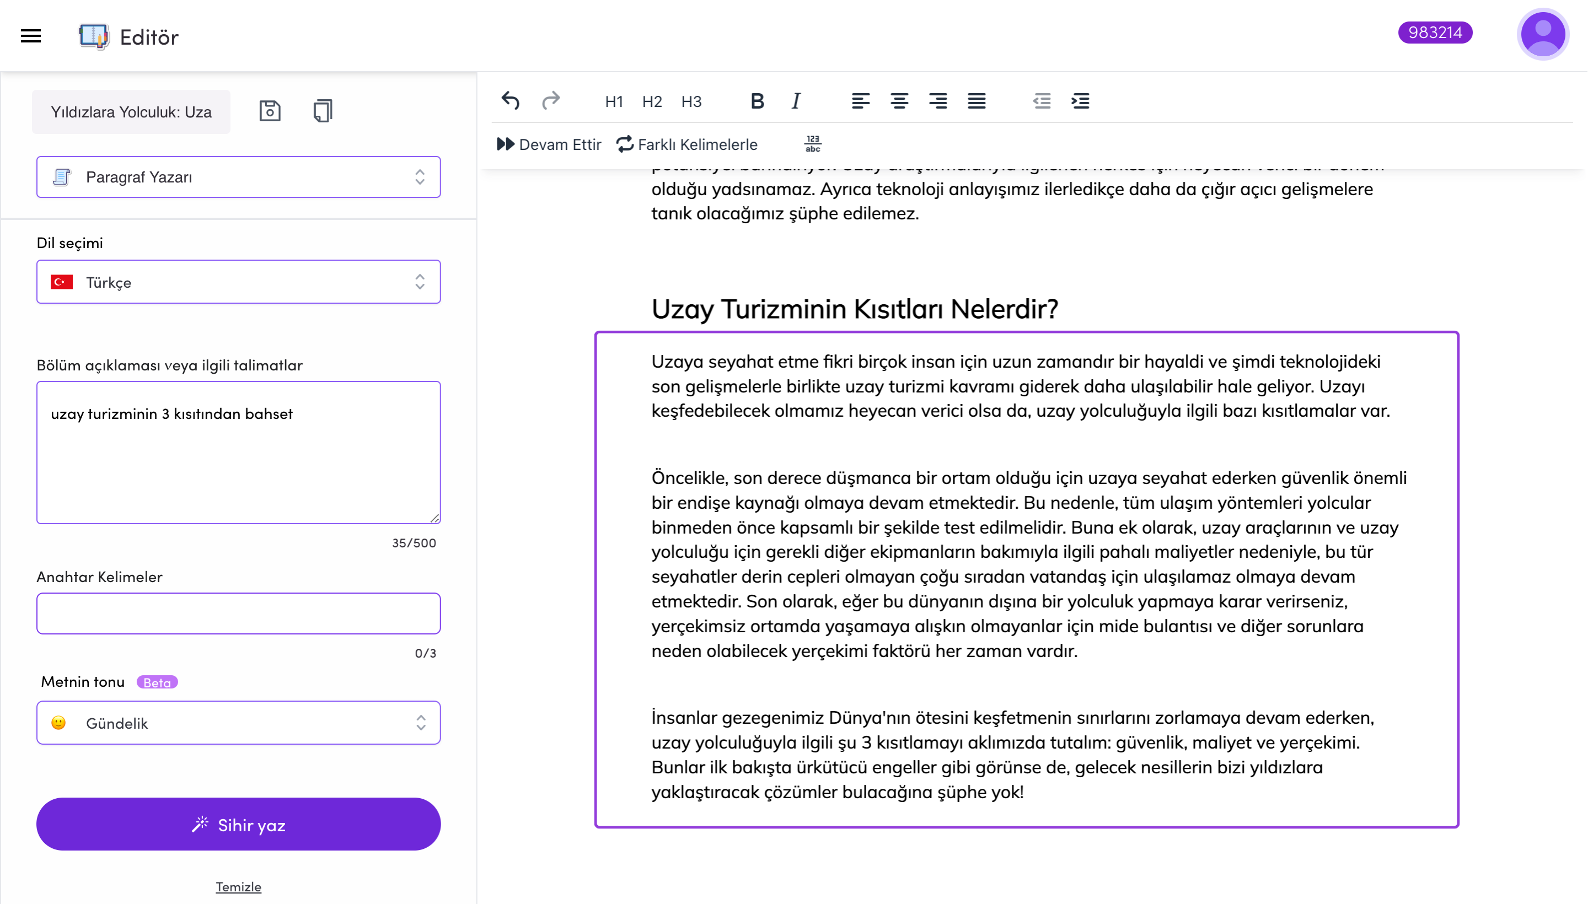The height and width of the screenshot is (904, 1588).
Task: Toggle italic formatting
Action: point(796,101)
